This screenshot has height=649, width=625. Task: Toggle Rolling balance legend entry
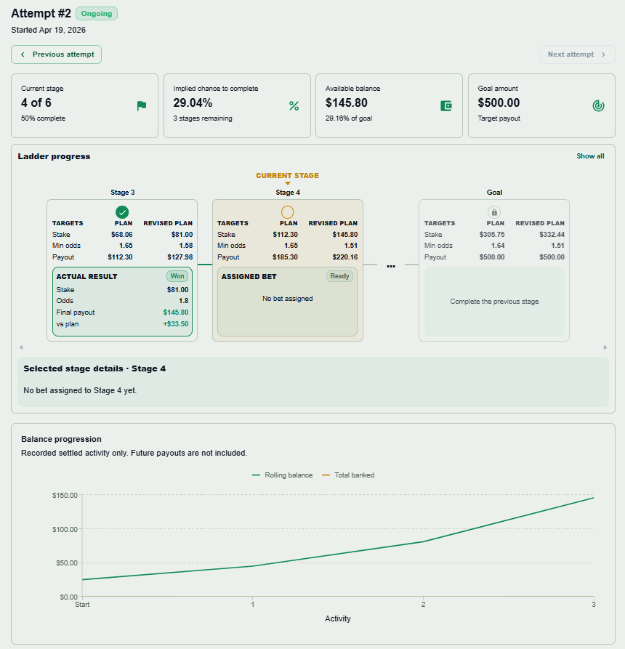[x=282, y=475]
